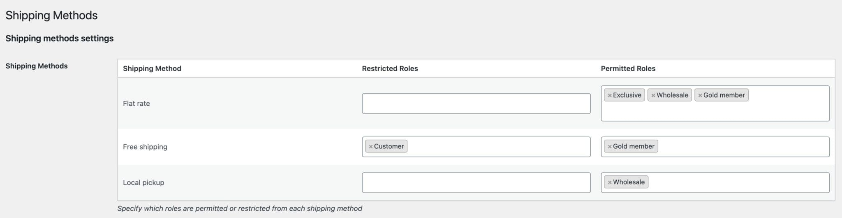Click the Shipping Methods field label
Image resolution: width=842 pixels, height=218 pixels.
click(37, 66)
